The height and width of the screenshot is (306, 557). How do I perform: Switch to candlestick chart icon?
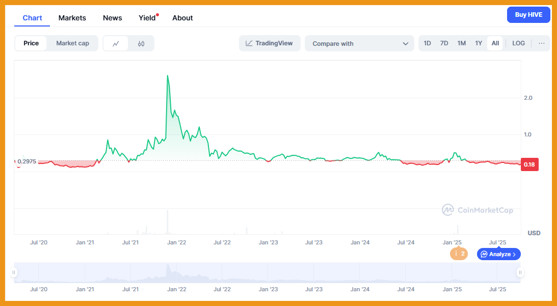click(141, 44)
